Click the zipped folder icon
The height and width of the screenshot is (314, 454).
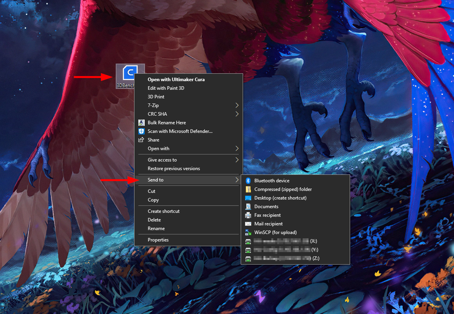pos(248,189)
